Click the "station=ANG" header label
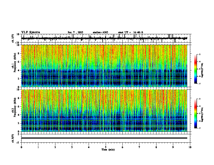Viewport: 214px width, 165px height. (101, 32)
